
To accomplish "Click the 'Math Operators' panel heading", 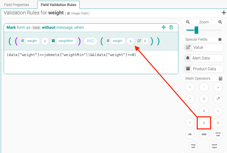I will pyautogui.click(x=198, y=79).
